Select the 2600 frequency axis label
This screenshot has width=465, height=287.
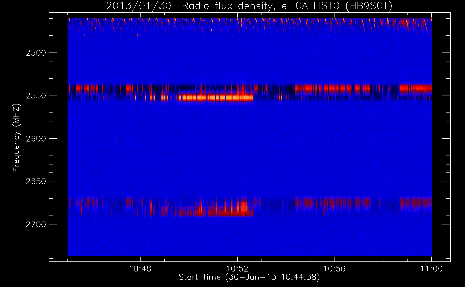(x=36, y=139)
